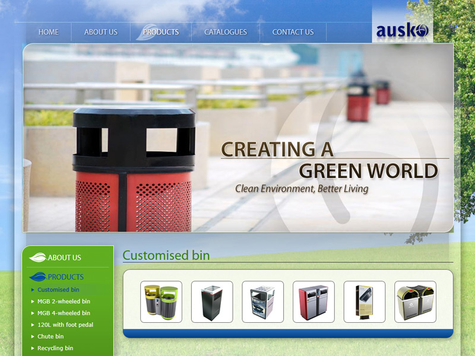This screenshot has height=356, width=475.
Task: Open Chute bin category
Action: [50, 336]
